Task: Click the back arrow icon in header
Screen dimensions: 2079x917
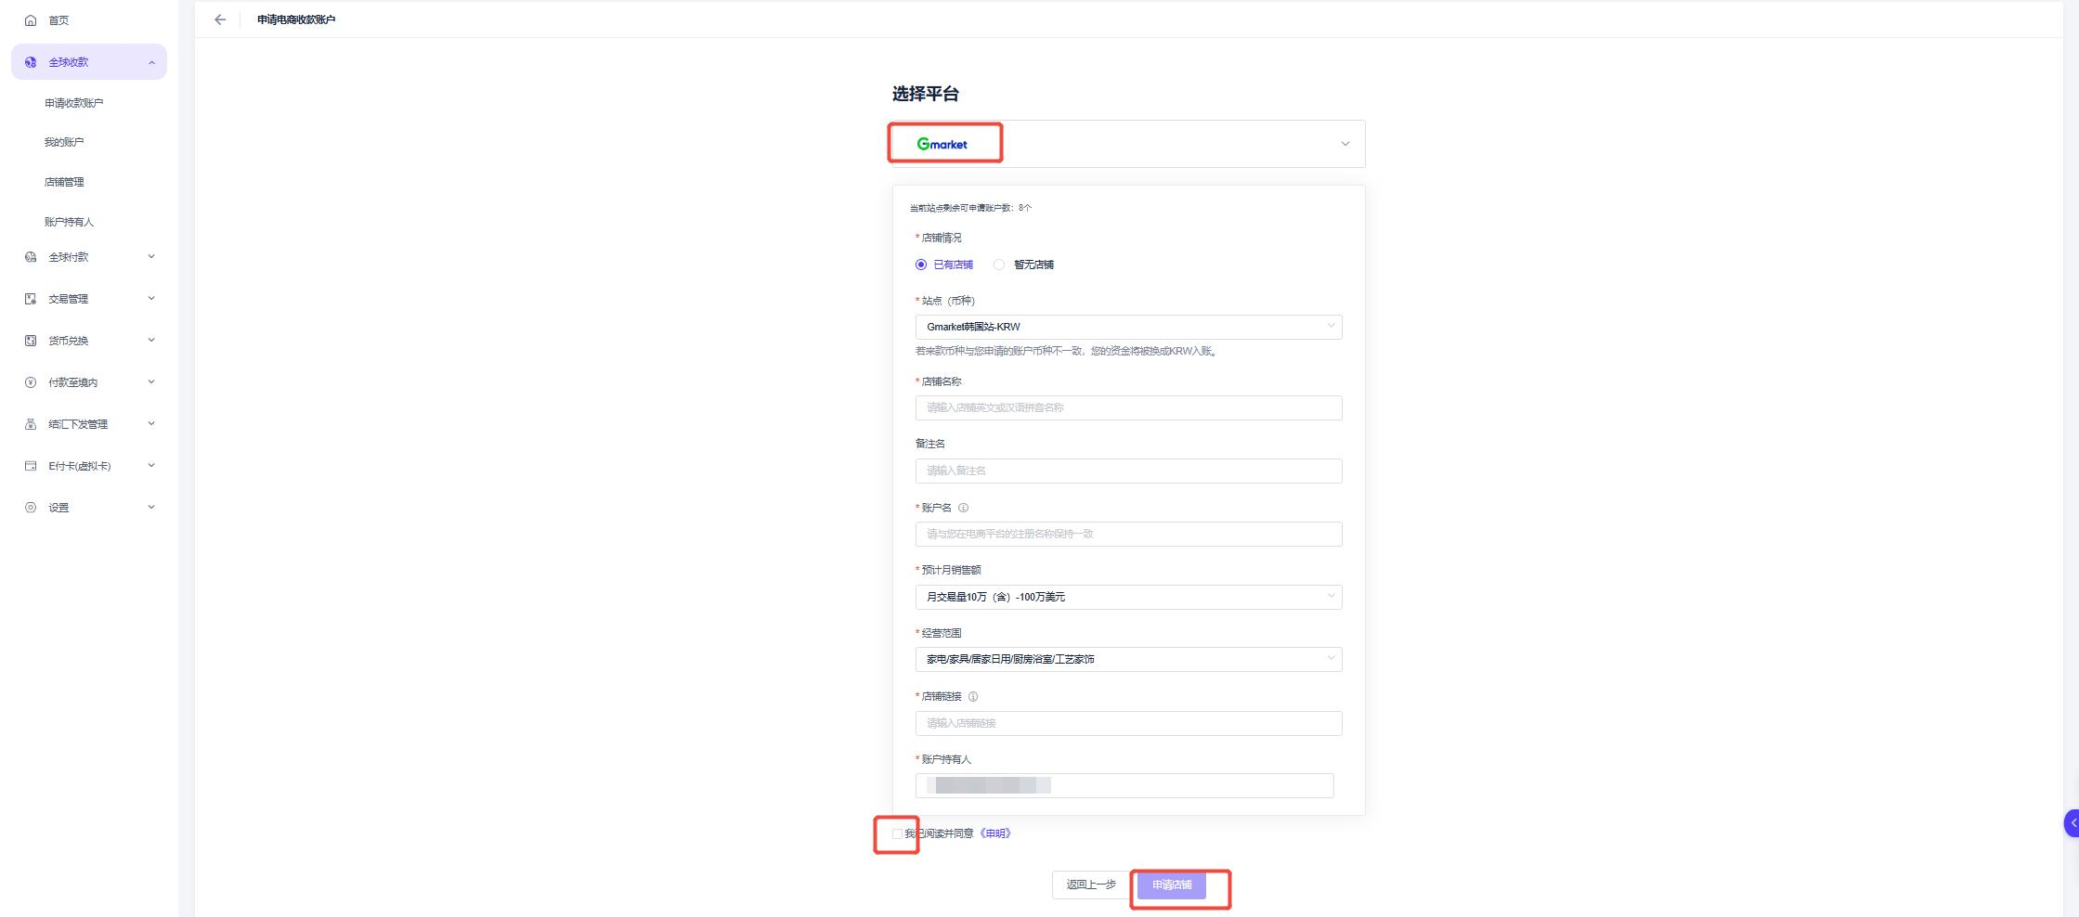Action: (220, 19)
